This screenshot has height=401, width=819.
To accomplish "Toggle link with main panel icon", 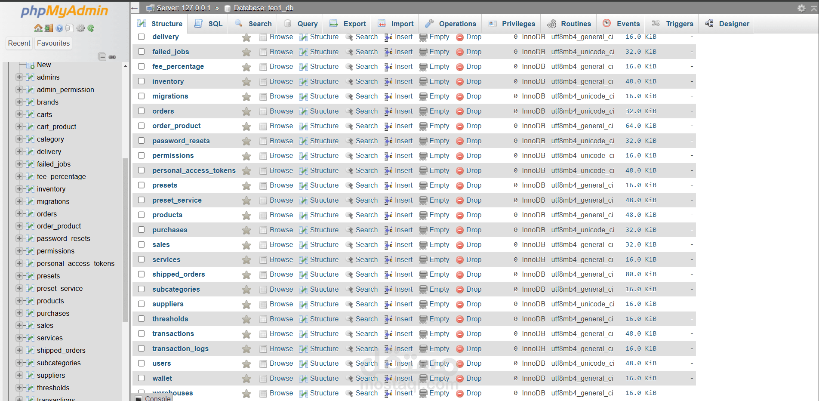I will click(x=112, y=57).
